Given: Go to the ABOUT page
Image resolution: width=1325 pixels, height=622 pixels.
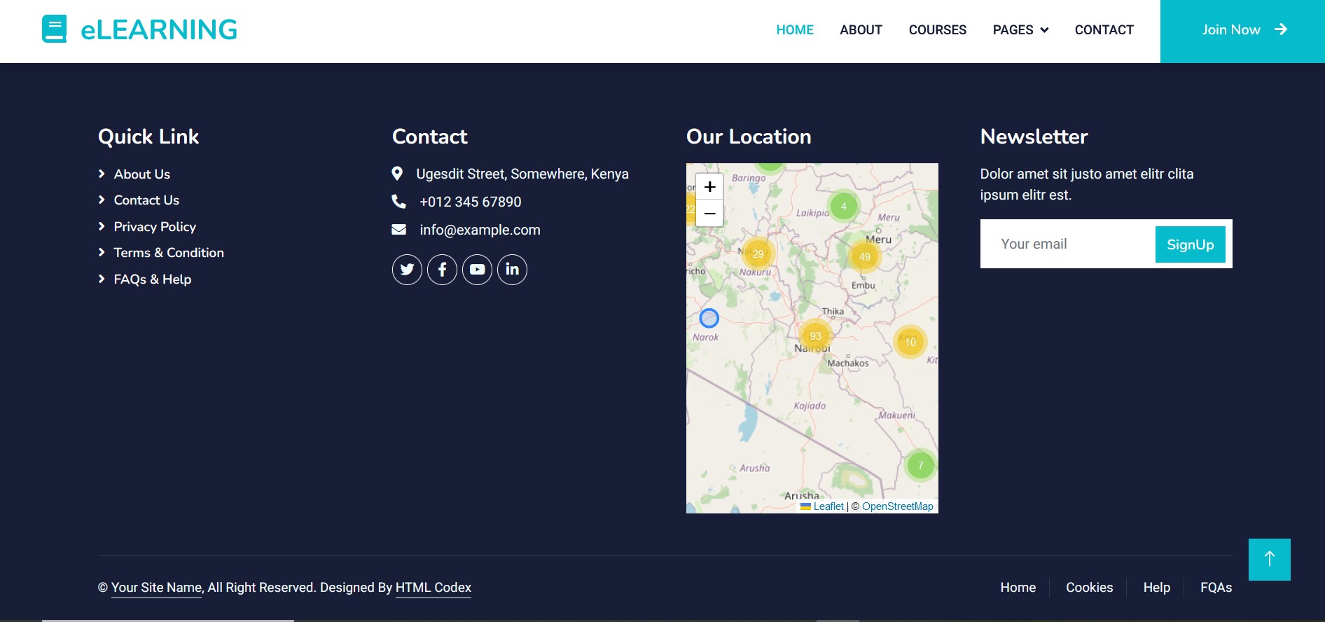Looking at the screenshot, I should point(861,30).
